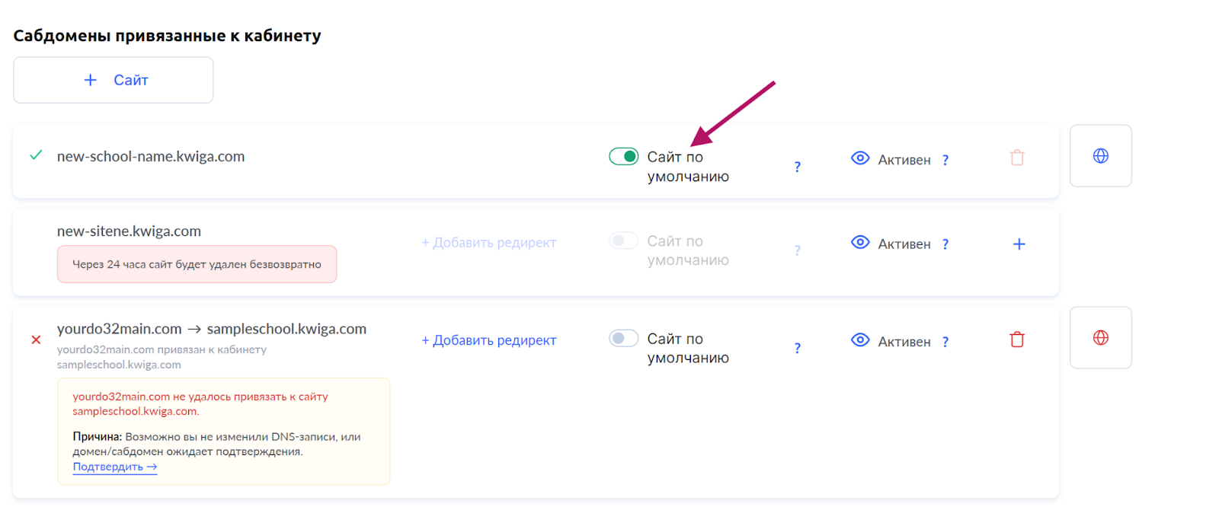
Task: Click the "Подтвердить →" confirm link
Action: click(115, 467)
